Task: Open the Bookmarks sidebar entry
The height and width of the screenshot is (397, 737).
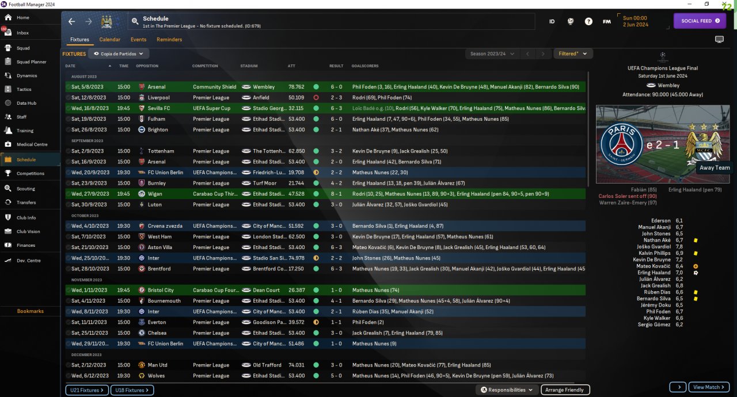Action: 30,311
